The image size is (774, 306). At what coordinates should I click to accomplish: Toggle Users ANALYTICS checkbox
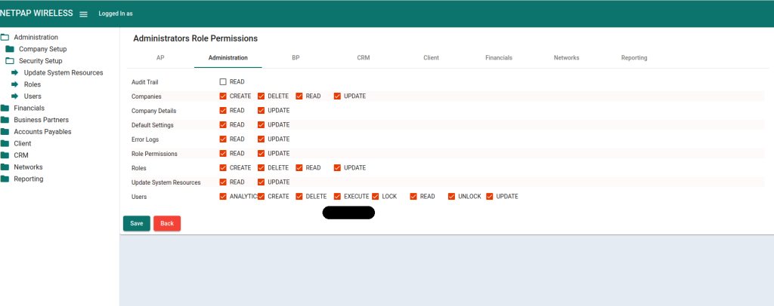pyautogui.click(x=223, y=196)
